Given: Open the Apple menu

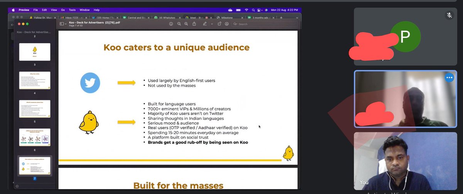Looking at the screenshot, I should (13, 10).
